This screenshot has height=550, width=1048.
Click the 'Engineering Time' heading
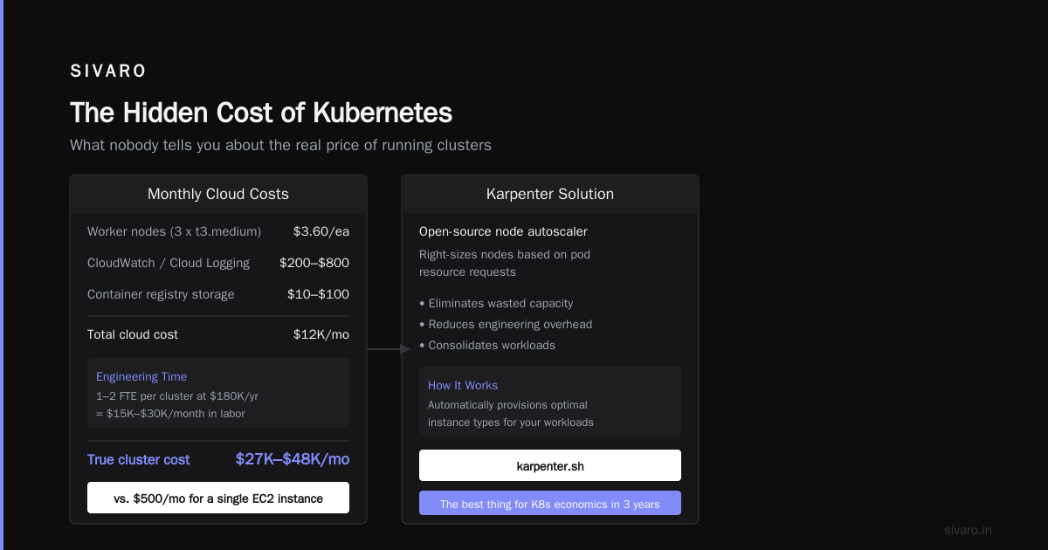point(141,376)
